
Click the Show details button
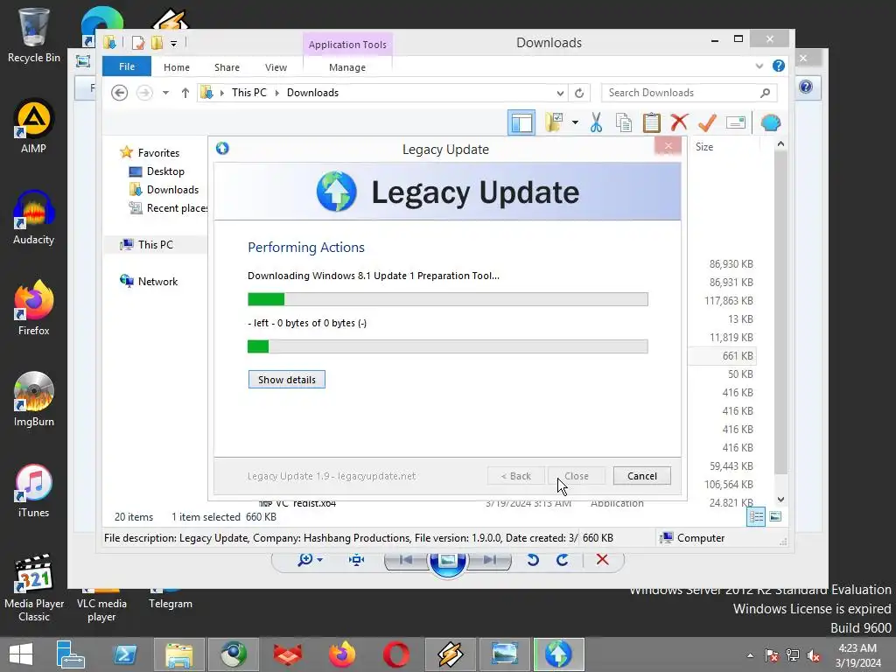(286, 380)
